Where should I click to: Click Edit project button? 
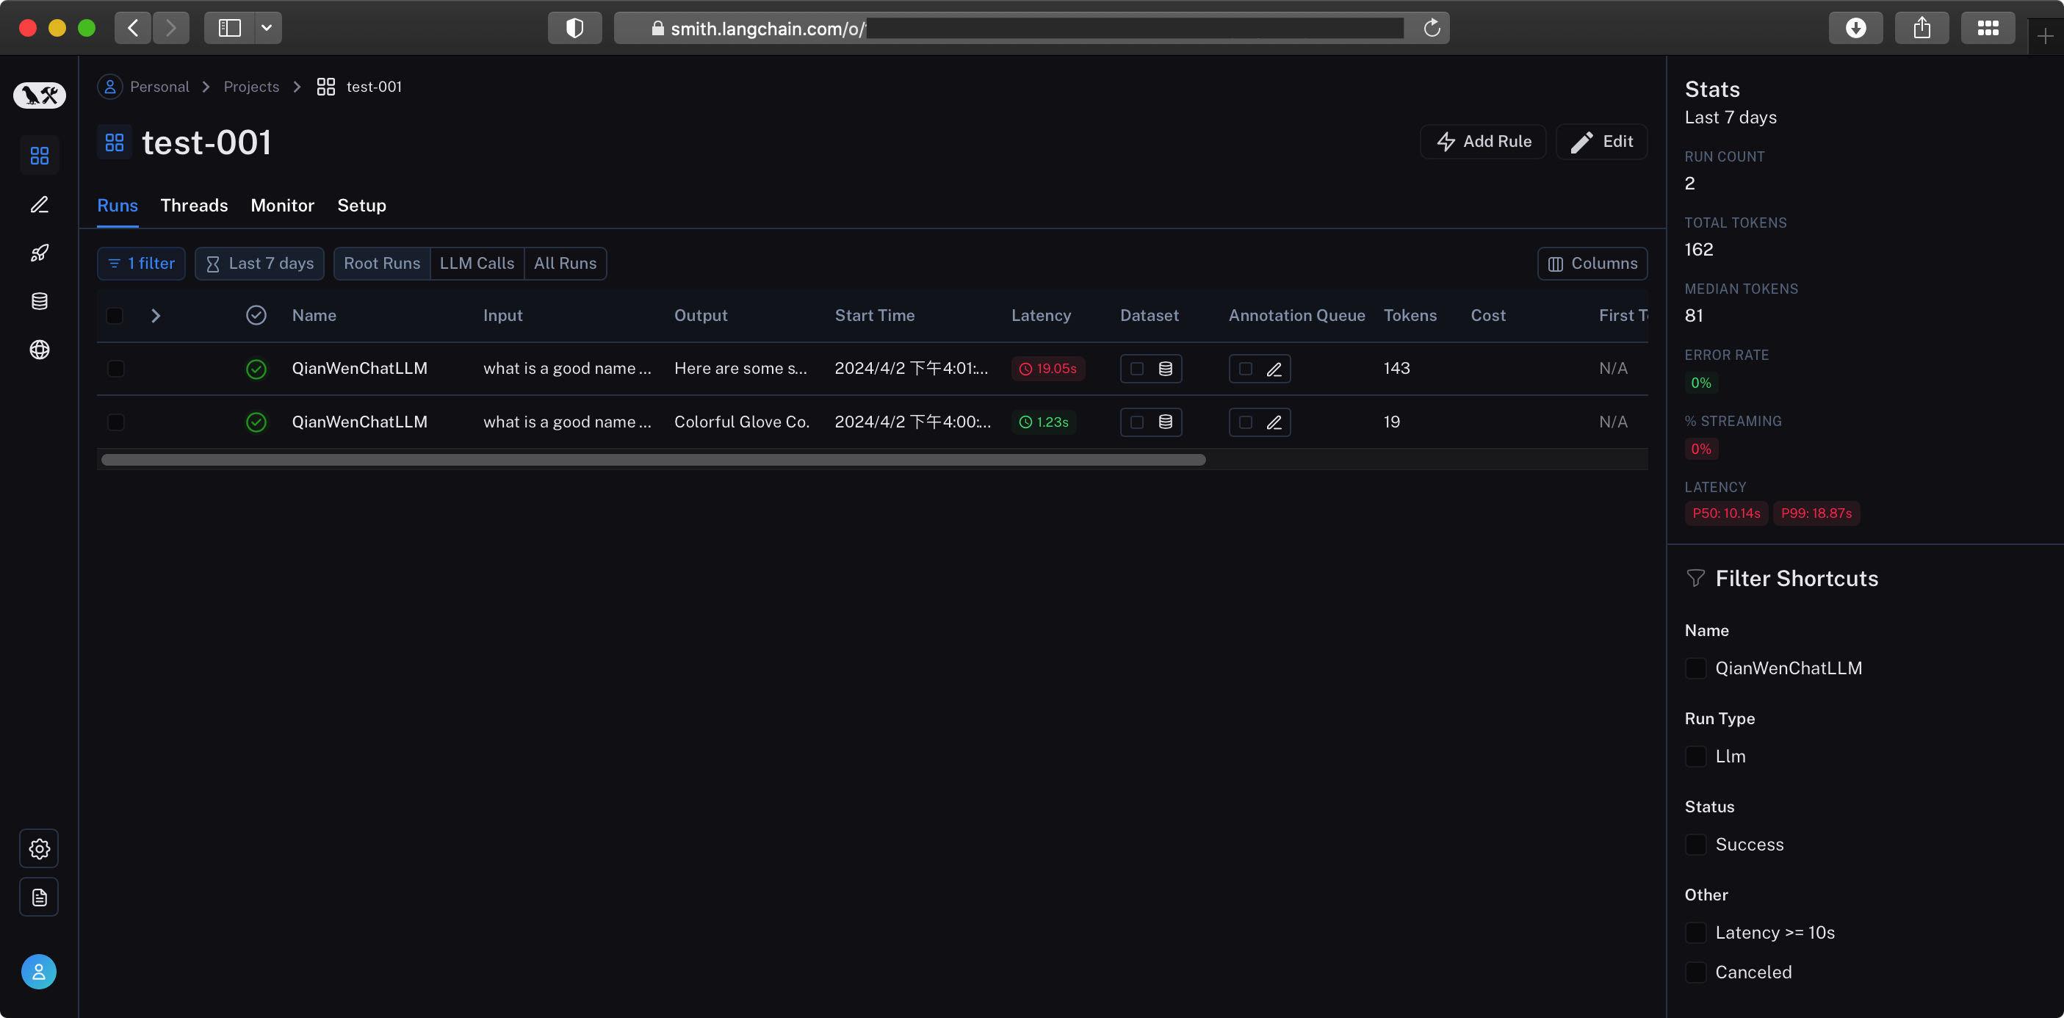point(1602,142)
